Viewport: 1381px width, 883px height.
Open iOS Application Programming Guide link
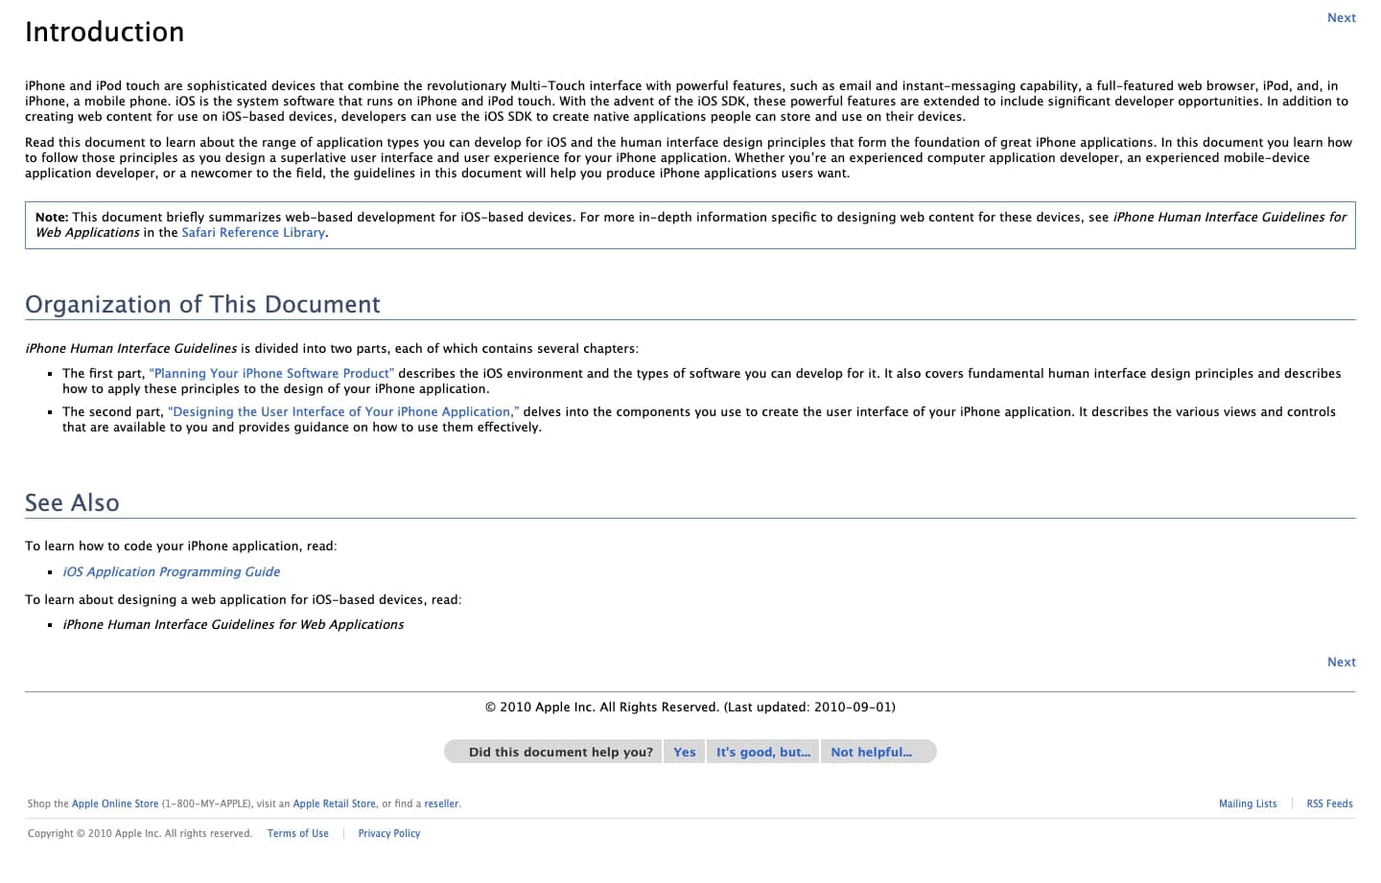(172, 572)
